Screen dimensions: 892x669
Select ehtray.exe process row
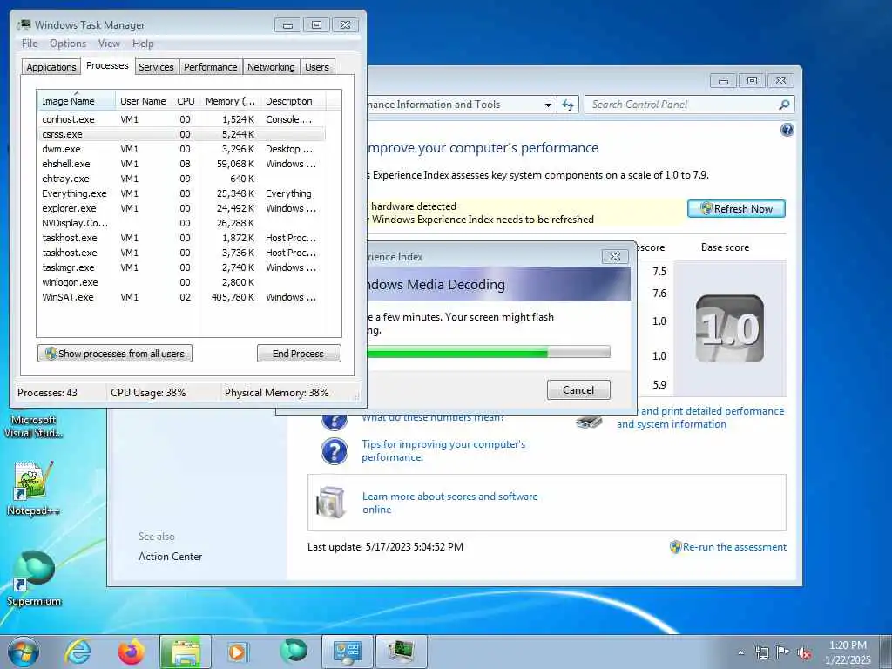181,179
